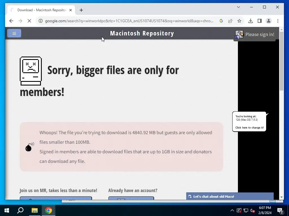View site information icon in address bar

click(41, 21)
